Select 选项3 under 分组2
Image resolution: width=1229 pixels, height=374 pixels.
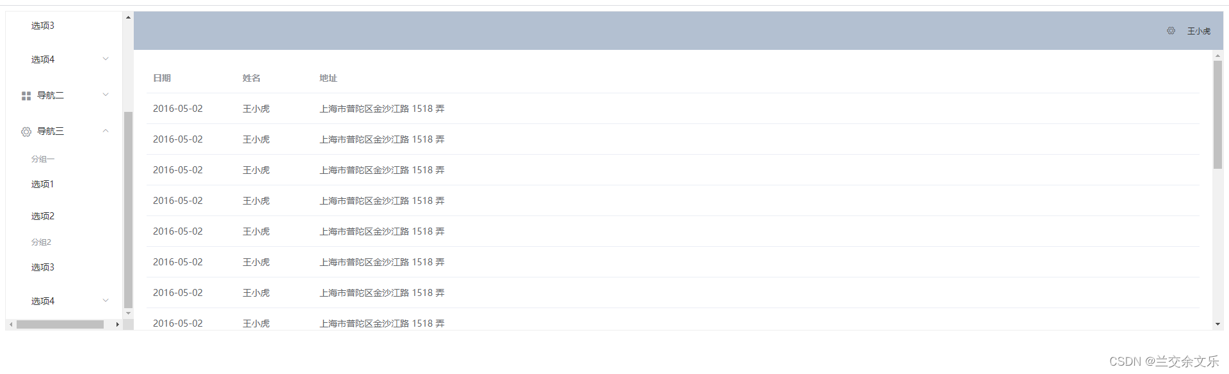[43, 267]
